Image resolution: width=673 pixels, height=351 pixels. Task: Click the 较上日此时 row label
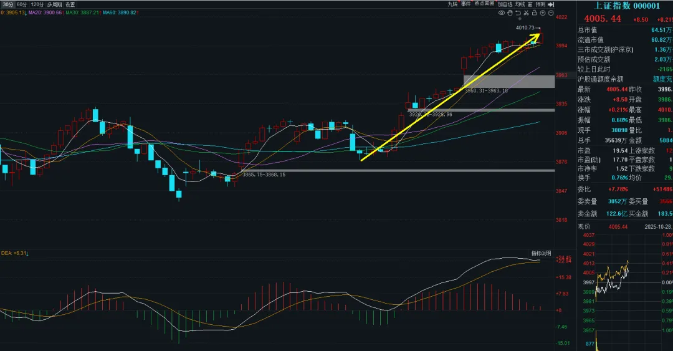coord(594,70)
